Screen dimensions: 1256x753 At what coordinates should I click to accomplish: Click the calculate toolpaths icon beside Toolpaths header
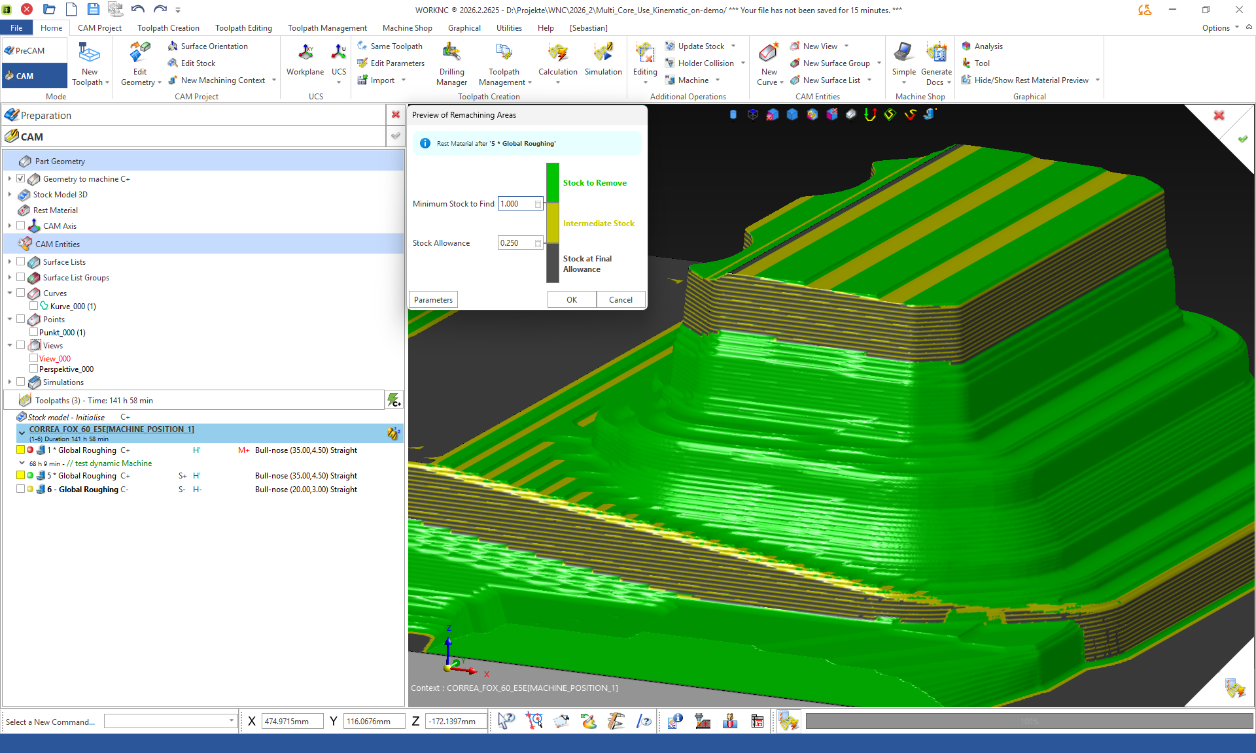(x=394, y=400)
